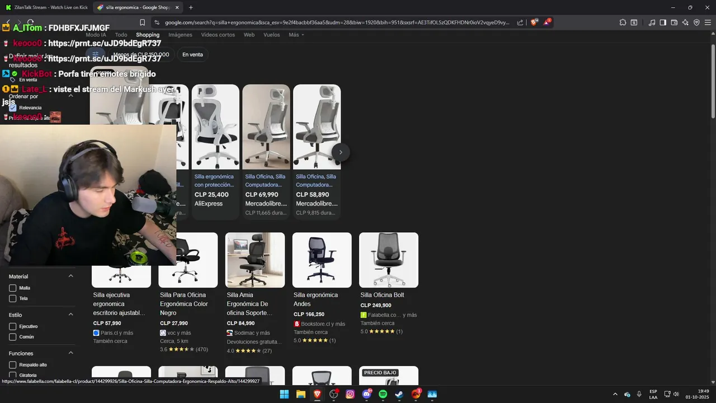Open Brave Rewards triangle icon
716x403 pixels.
point(547,22)
